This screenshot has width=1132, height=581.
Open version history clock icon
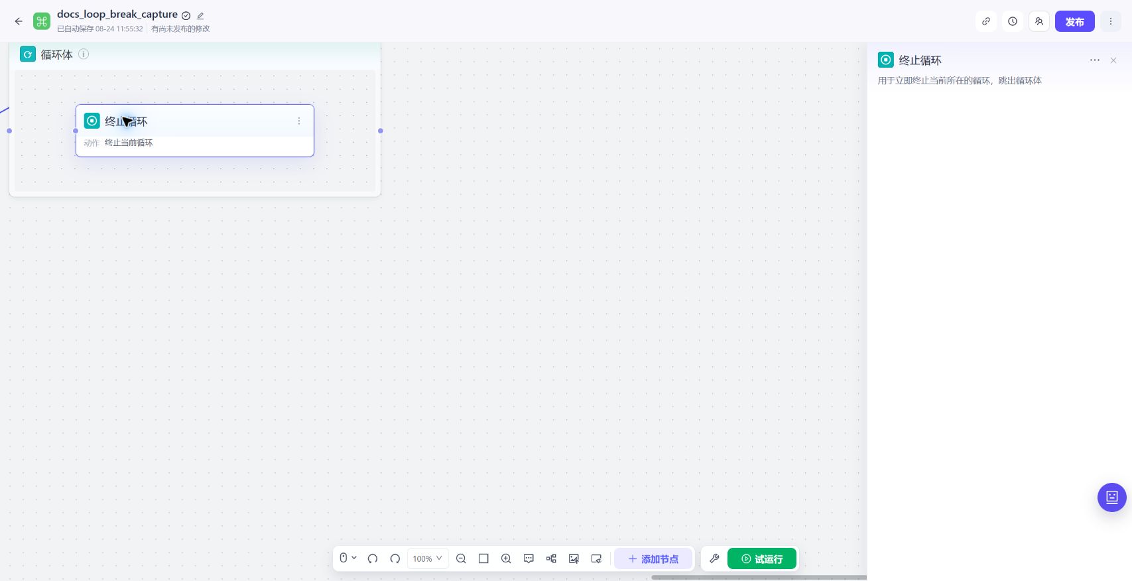click(1013, 21)
